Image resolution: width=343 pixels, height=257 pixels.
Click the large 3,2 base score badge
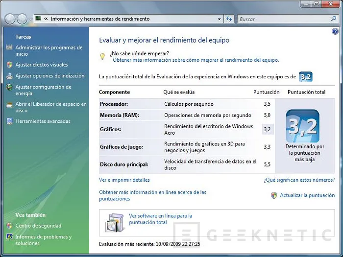[303, 126]
